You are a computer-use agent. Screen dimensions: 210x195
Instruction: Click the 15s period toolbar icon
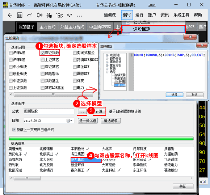pos(59,16)
